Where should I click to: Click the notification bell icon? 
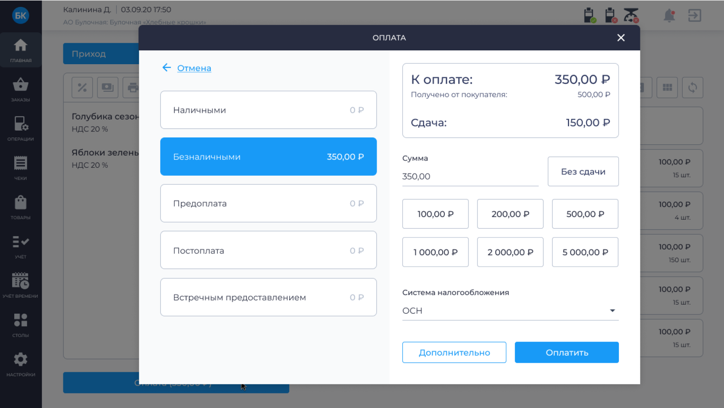coord(669,16)
